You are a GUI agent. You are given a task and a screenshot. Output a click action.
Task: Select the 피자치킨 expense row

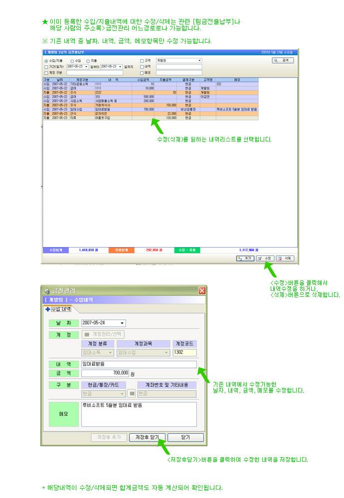click(x=151, y=114)
